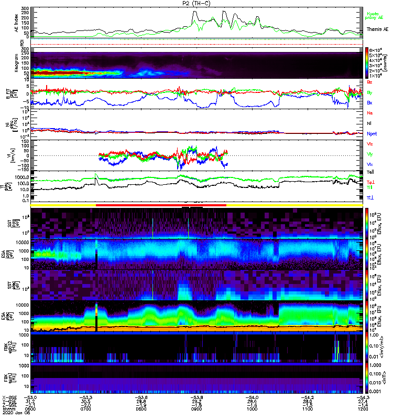393x420 pixels.
Task: Click the red dotted ROI line
Action: pos(196,45)
